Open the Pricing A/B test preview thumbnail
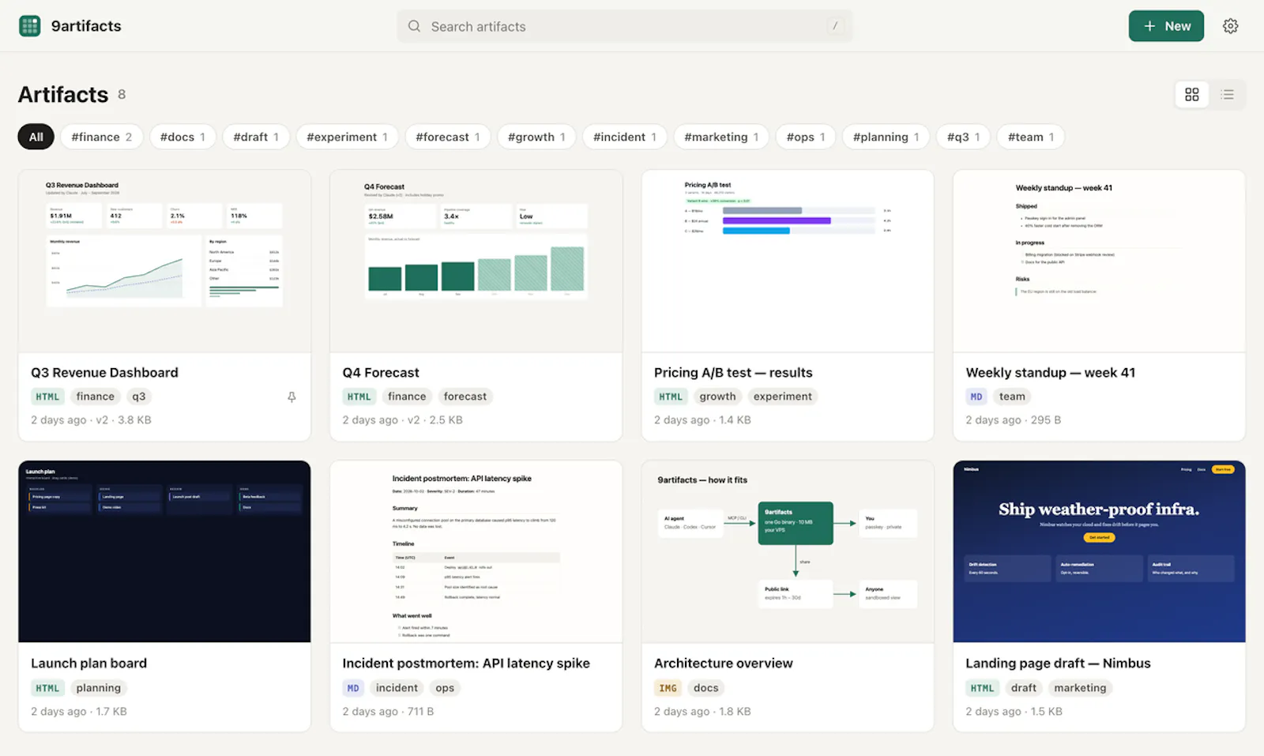Image resolution: width=1264 pixels, height=756 pixels. coord(788,261)
